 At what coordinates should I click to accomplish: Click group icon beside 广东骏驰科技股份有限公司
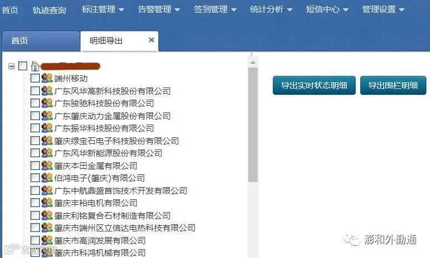[47, 103]
